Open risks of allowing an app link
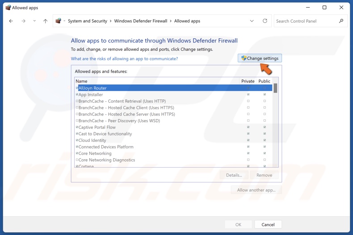 pos(124,59)
